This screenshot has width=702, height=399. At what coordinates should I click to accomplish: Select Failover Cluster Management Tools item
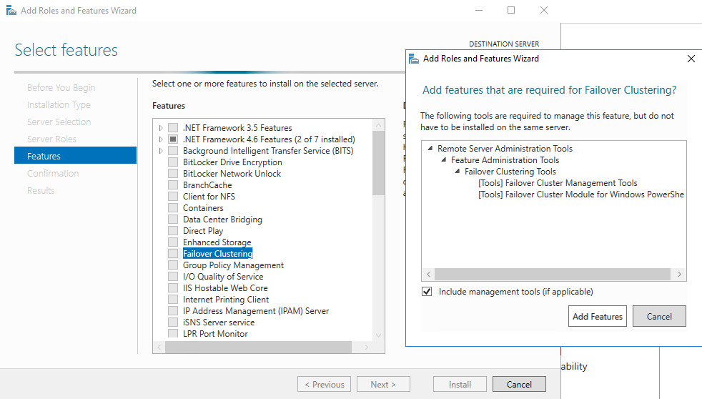click(x=558, y=183)
